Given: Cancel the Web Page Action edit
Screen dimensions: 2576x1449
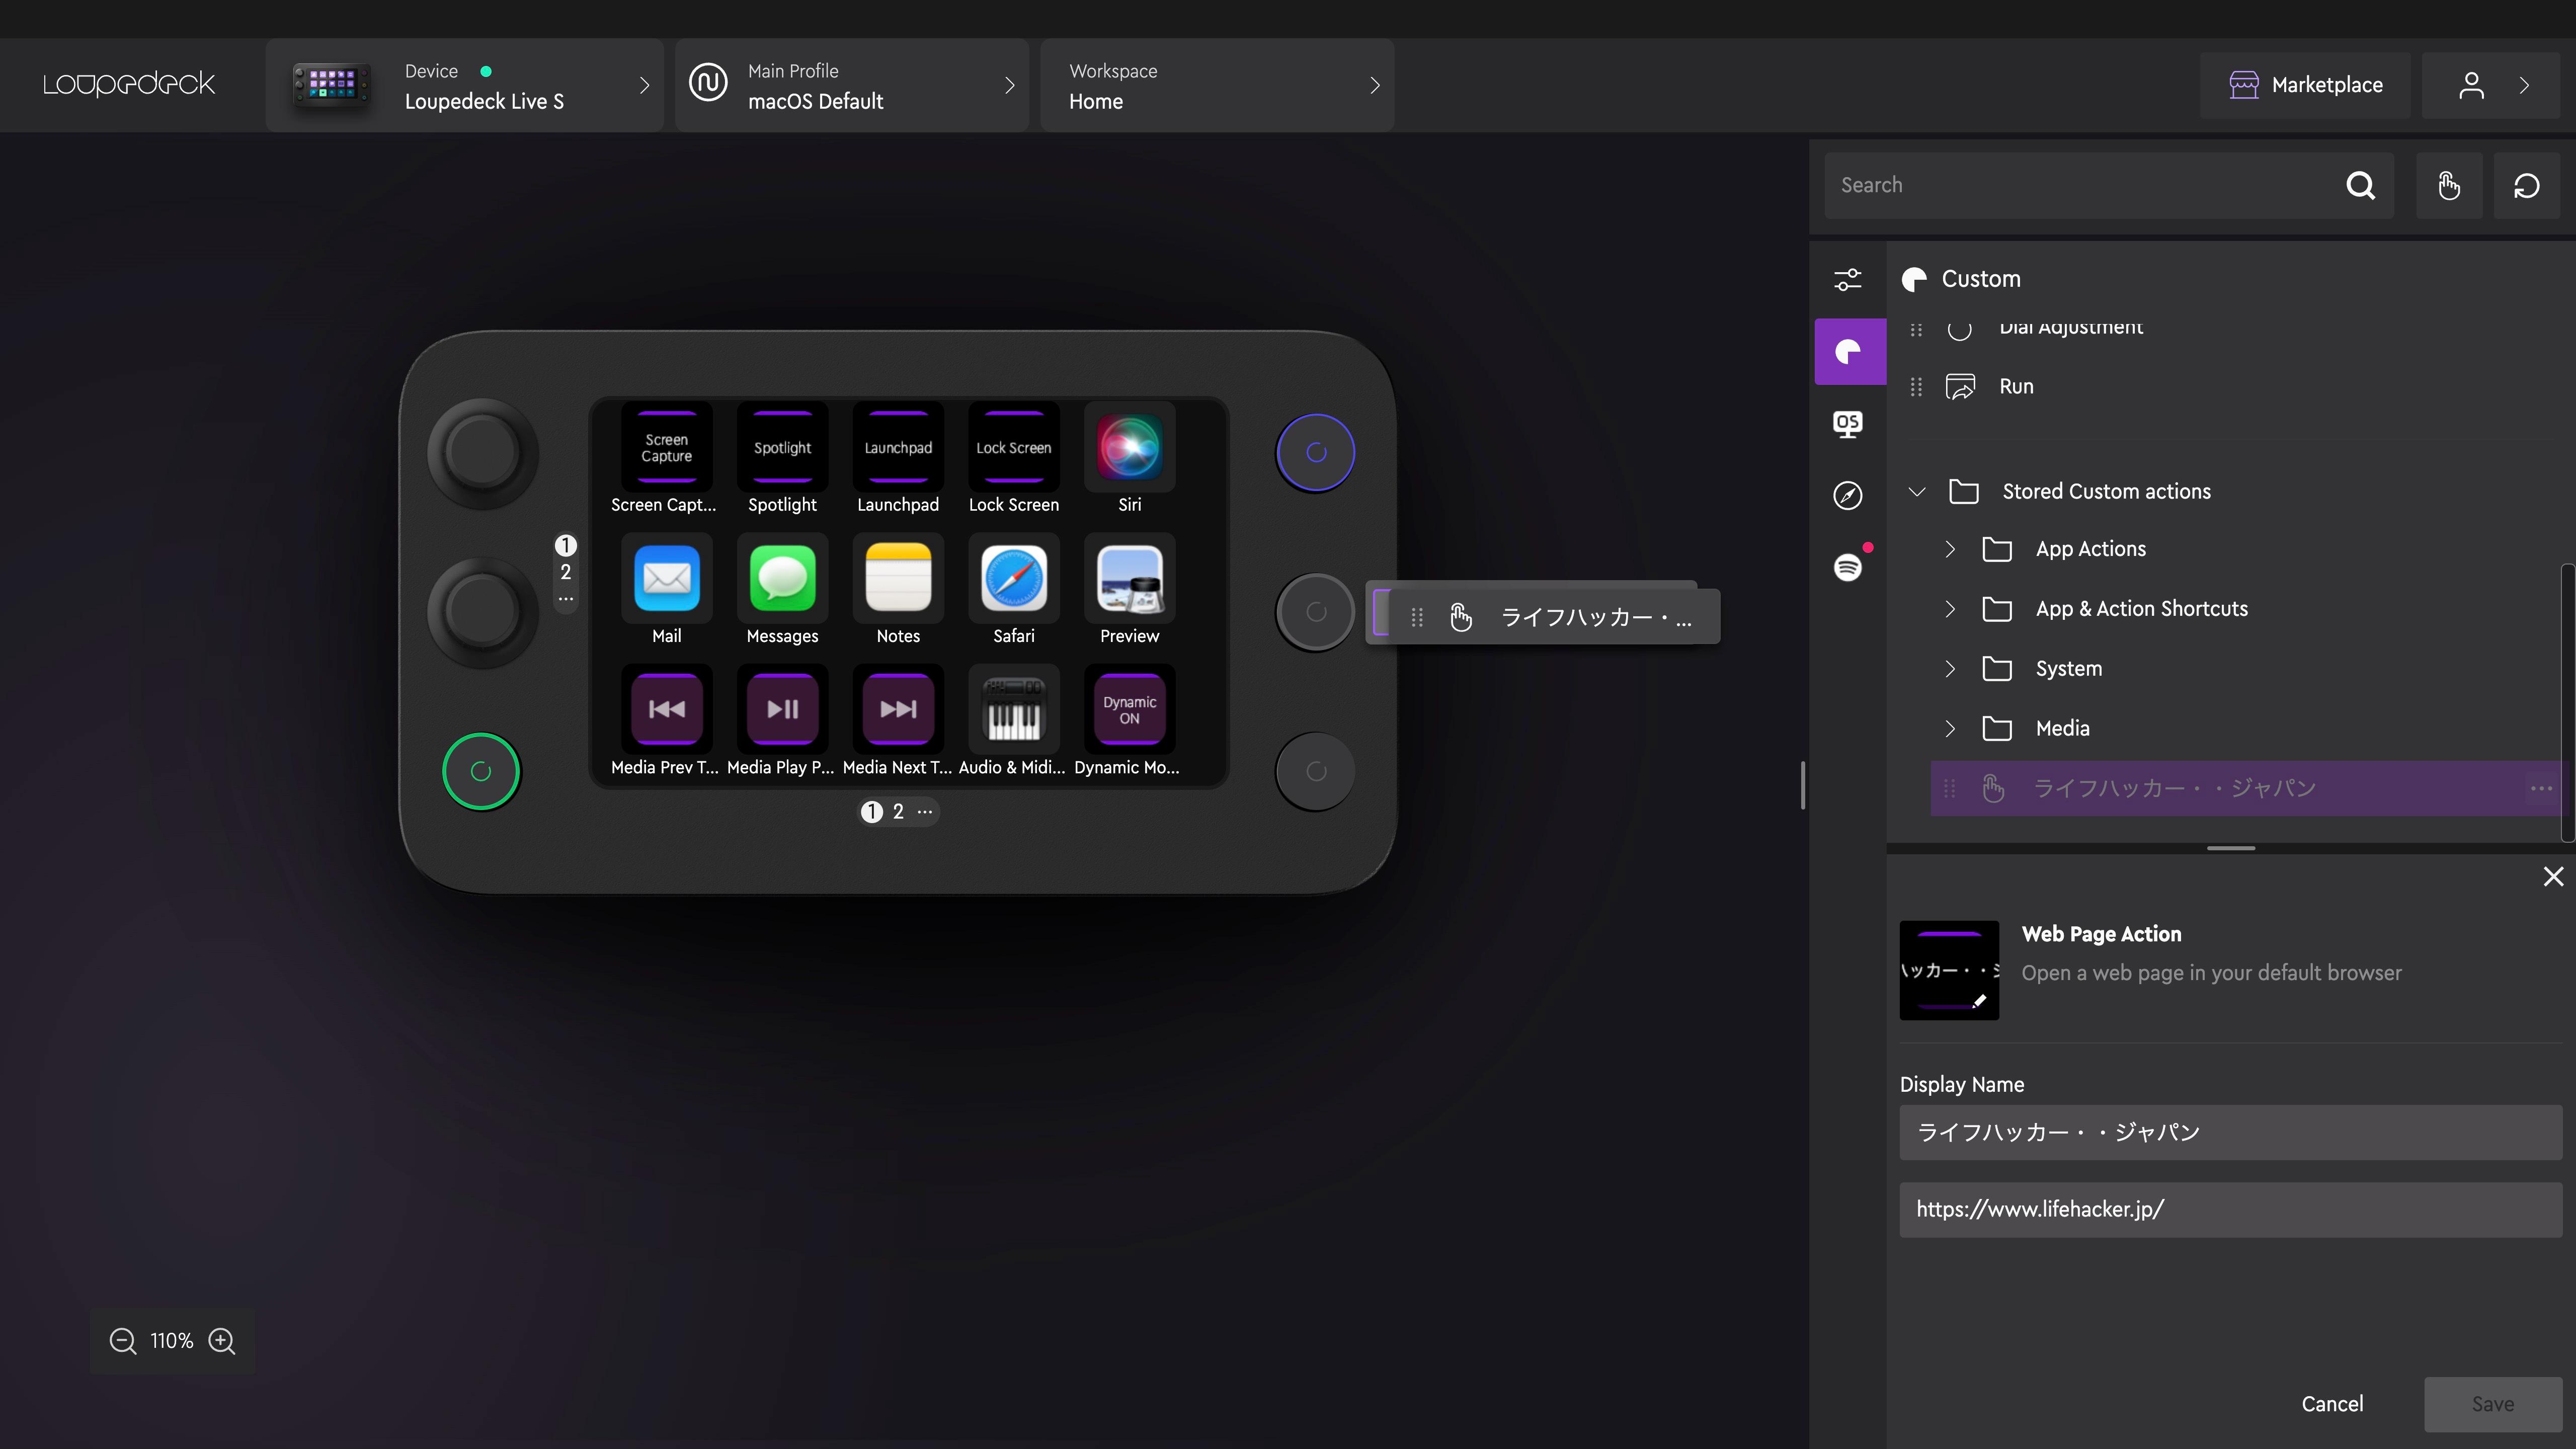Looking at the screenshot, I should click(2332, 1403).
